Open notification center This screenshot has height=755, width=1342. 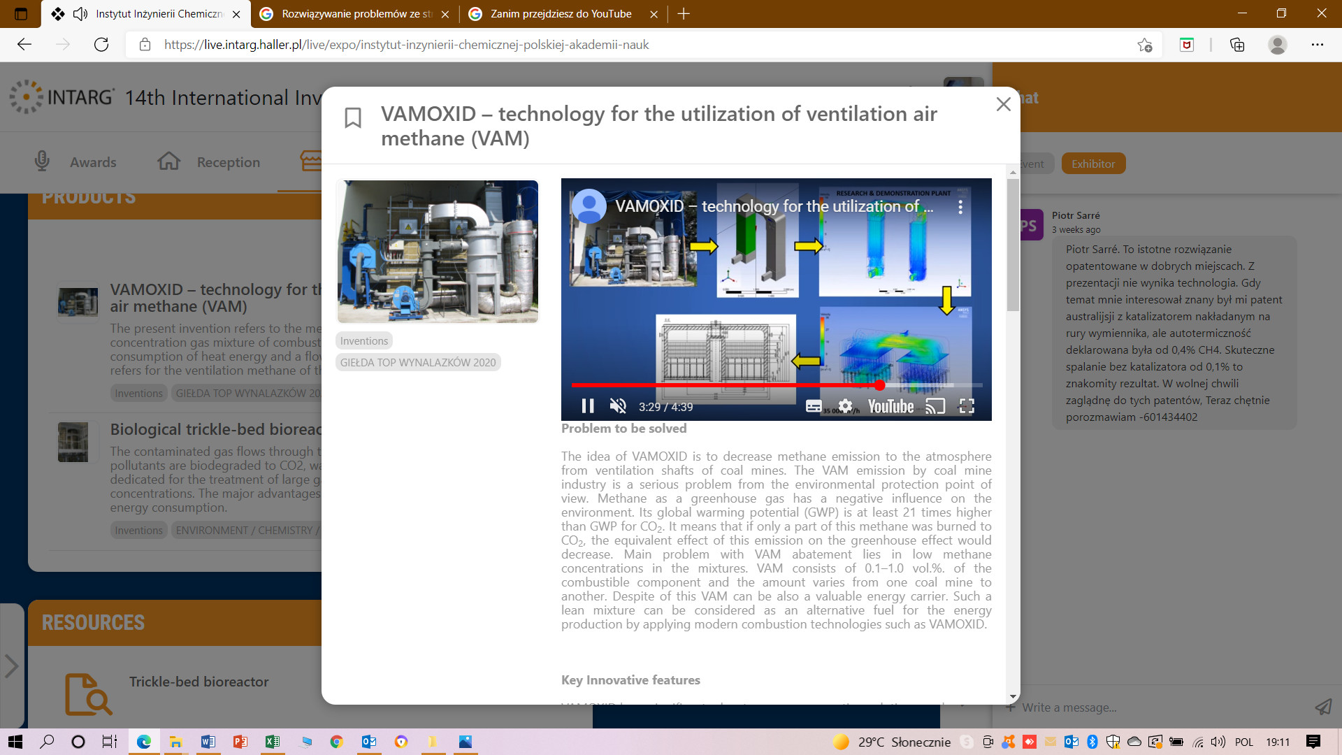(1313, 742)
